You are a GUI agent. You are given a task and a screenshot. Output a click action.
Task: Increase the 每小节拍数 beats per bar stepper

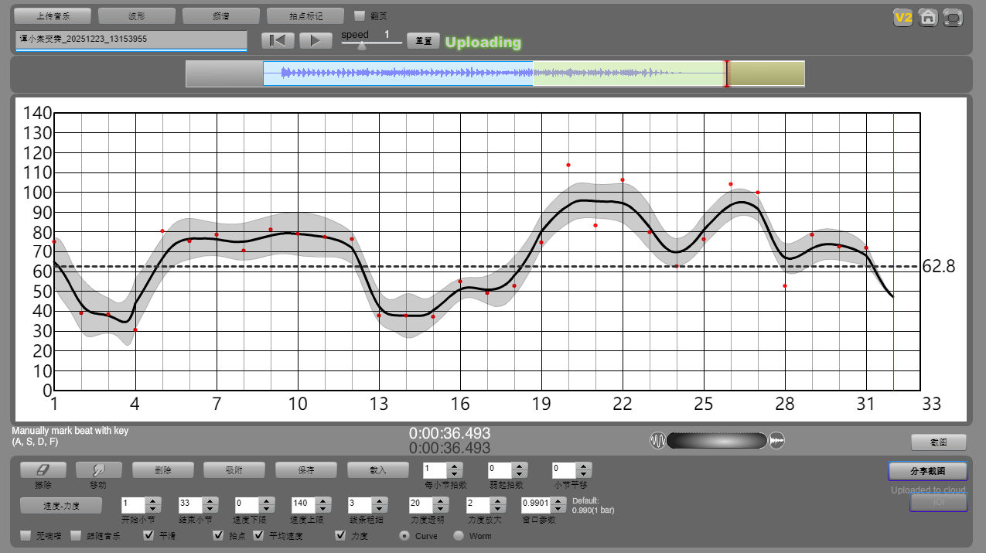pos(455,466)
